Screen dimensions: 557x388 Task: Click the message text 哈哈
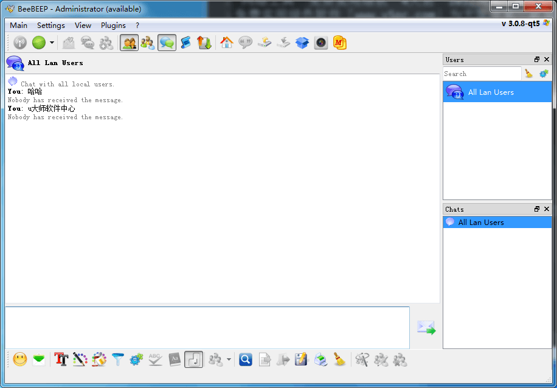click(x=35, y=91)
